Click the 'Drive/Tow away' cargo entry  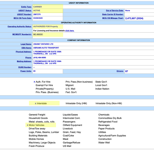(x=37, y=129)
